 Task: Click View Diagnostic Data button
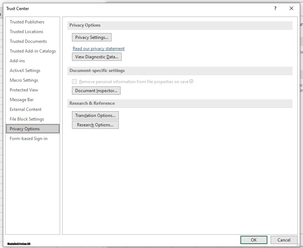[x=96, y=57]
